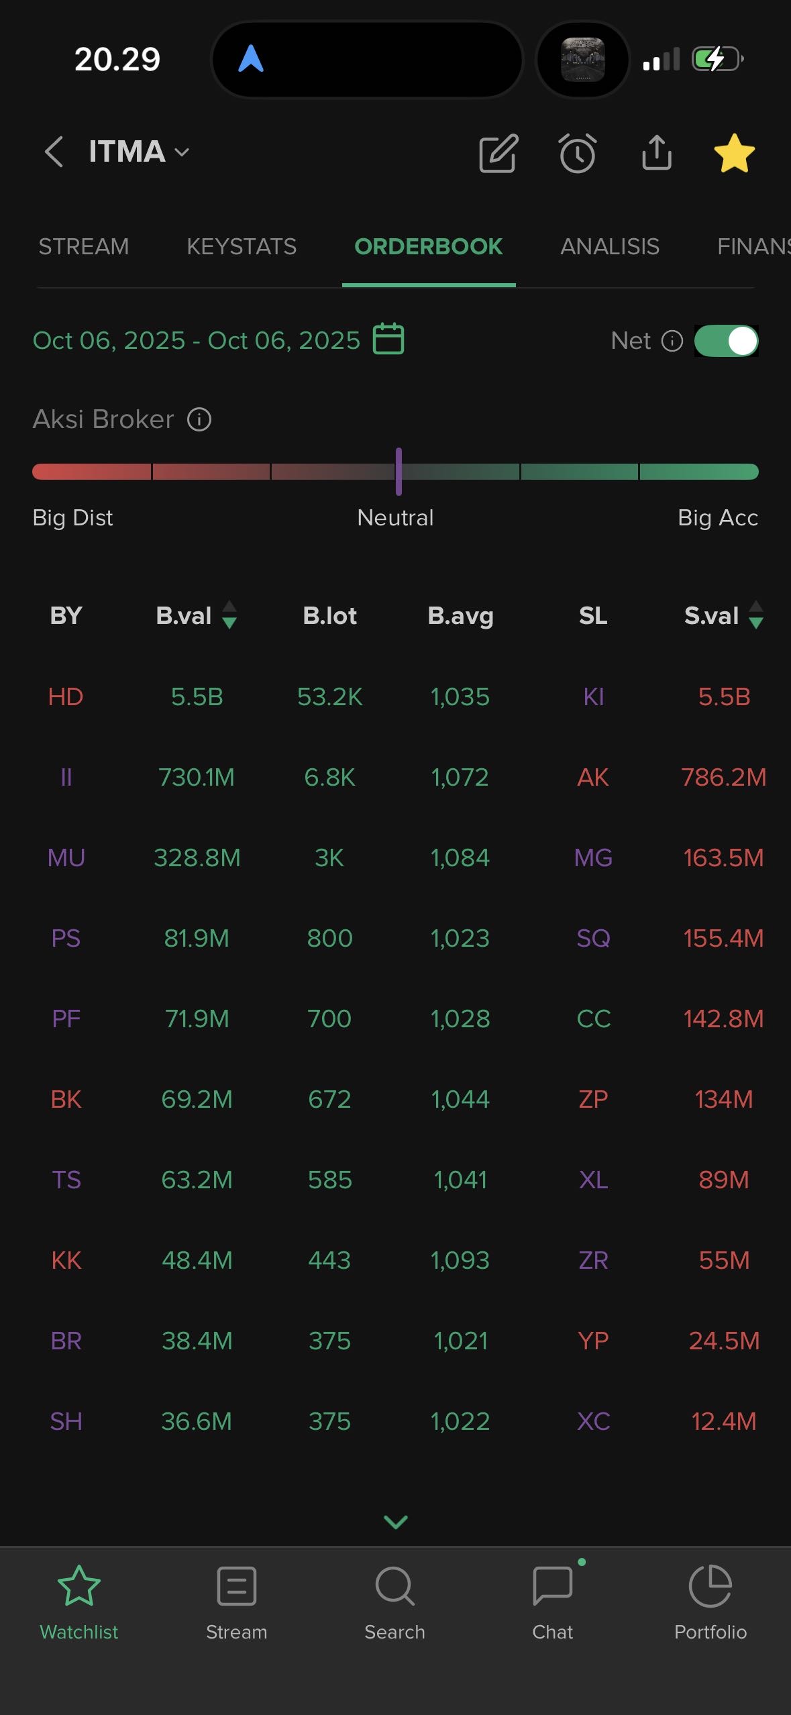
Task: Toggle the Net switch off
Action: pos(726,341)
